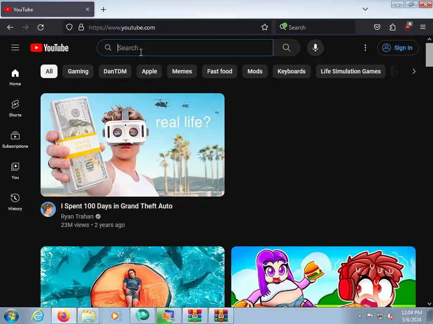Open YouTube guide hamburger menu

coord(15,48)
